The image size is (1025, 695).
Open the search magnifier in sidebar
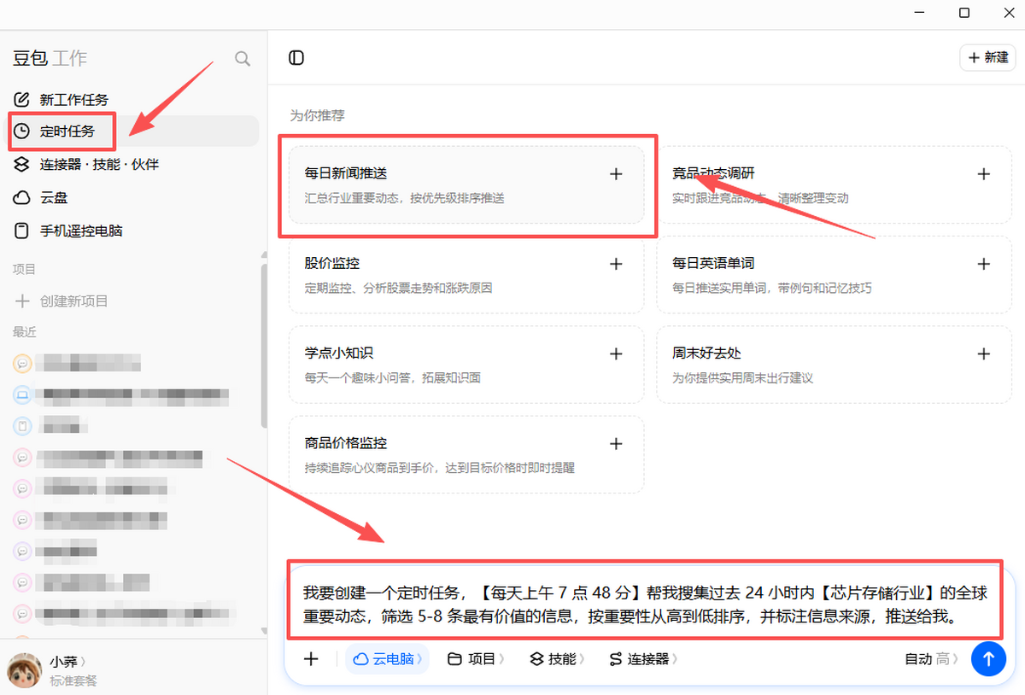coord(243,58)
